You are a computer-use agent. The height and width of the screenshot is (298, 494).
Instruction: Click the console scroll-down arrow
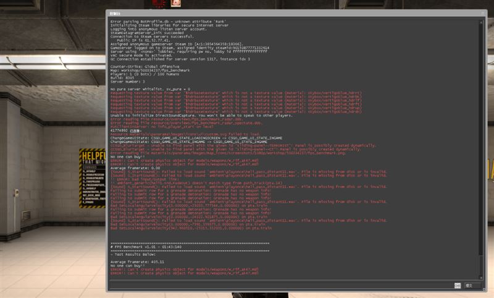(x=481, y=278)
